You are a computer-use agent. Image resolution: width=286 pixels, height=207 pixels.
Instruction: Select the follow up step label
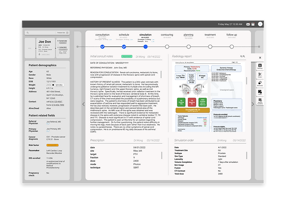point(231,35)
